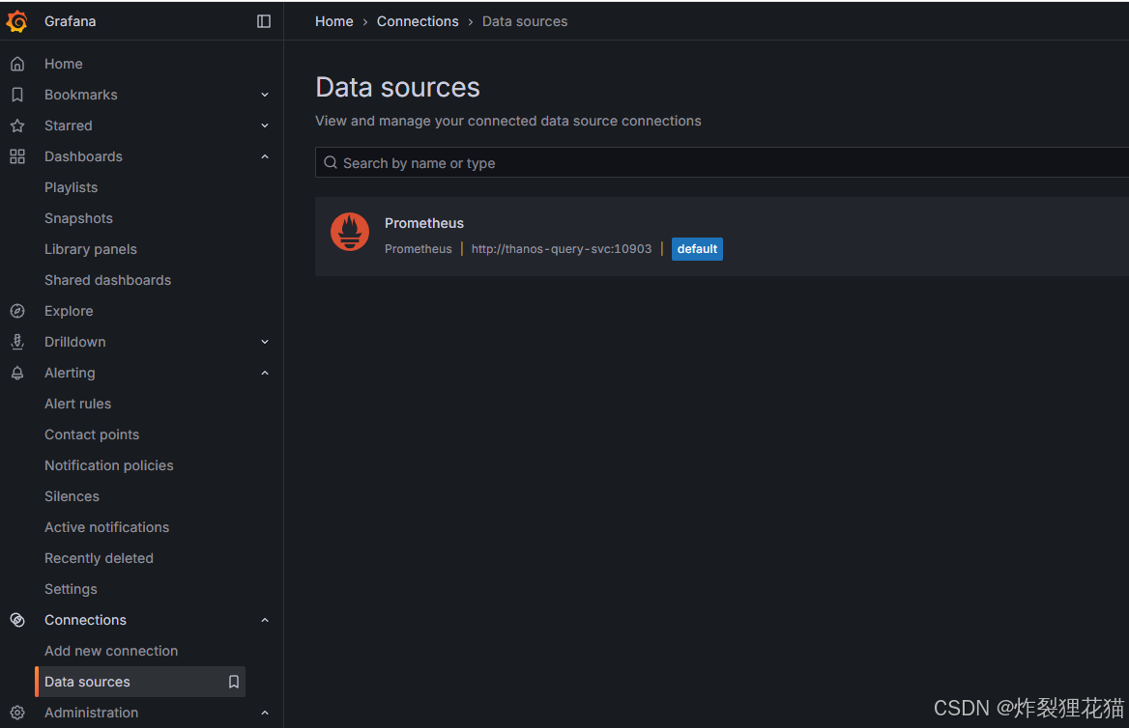Click the Grafana title text in header
Screen dimensions: 1129x728
coord(70,21)
